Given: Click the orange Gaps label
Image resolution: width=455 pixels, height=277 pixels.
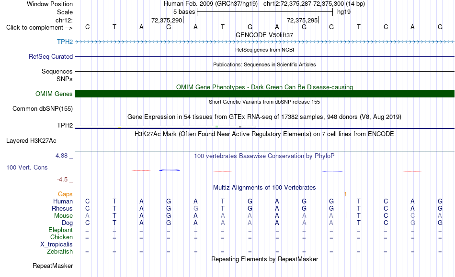Looking at the screenshot, I should pyautogui.click(x=65, y=194).
